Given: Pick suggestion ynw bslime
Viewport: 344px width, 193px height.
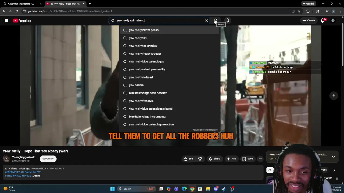Looking at the screenshot, I should (170, 85).
